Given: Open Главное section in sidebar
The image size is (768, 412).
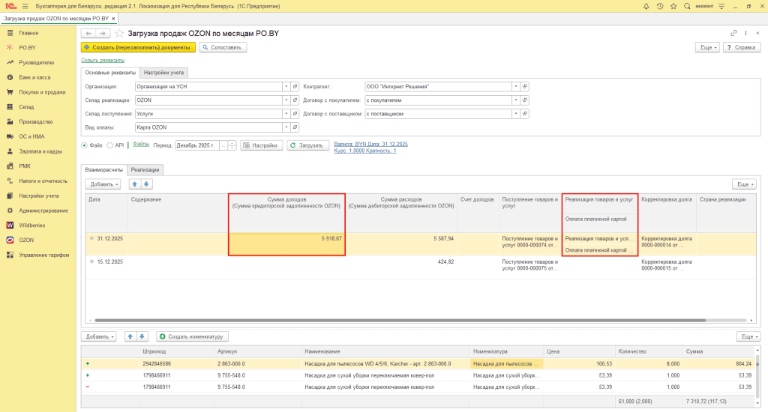Looking at the screenshot, I should tap(28, 33).
